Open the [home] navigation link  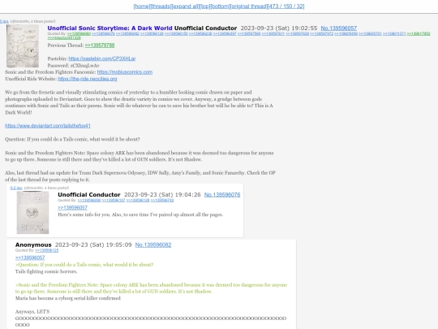(142, 6)
